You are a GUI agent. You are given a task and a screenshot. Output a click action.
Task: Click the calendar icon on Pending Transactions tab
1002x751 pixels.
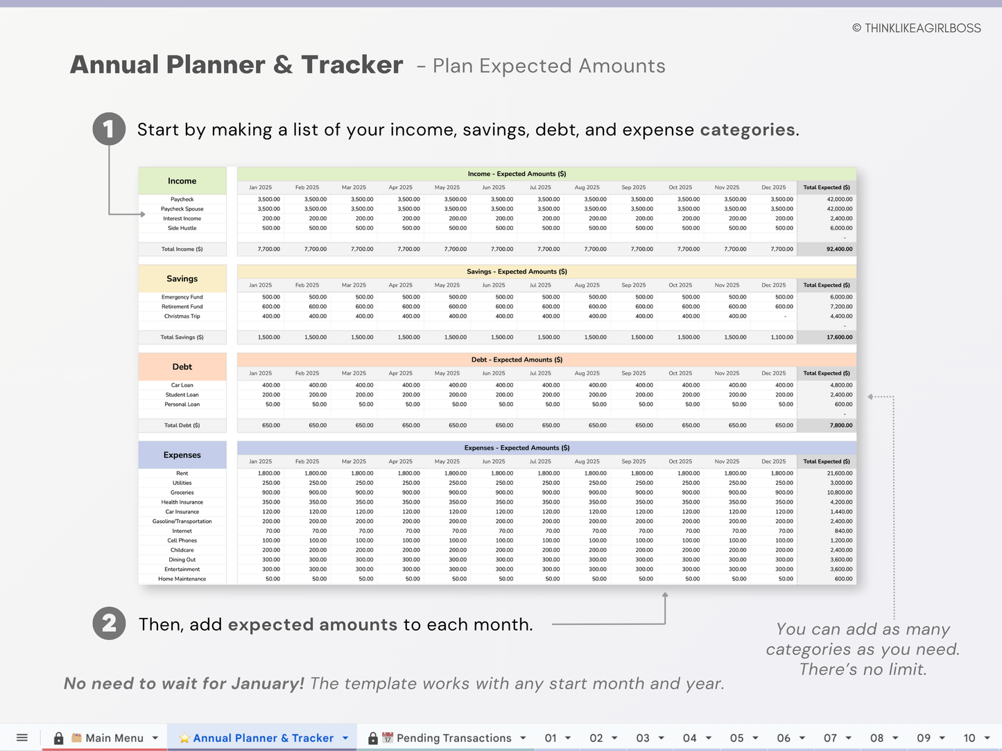pyautogui.click(x=387, y=737)
